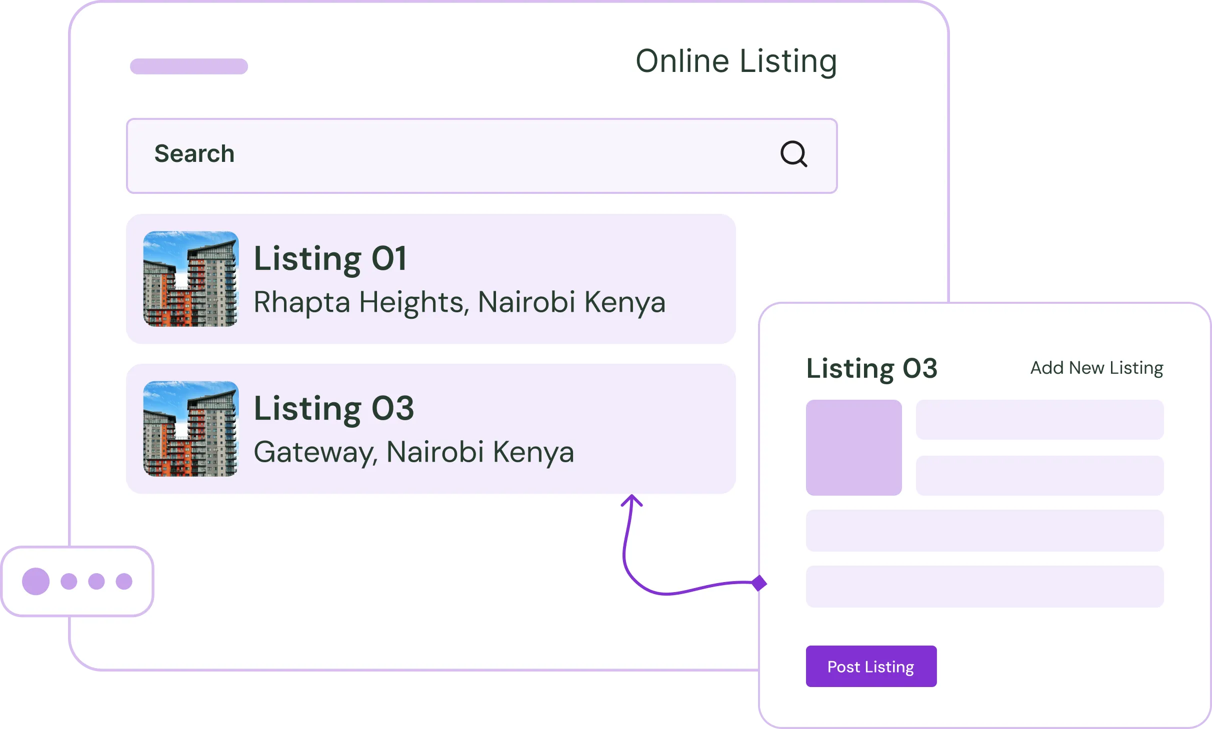Click the purple header bar placeholder

(x=188, y=66)
